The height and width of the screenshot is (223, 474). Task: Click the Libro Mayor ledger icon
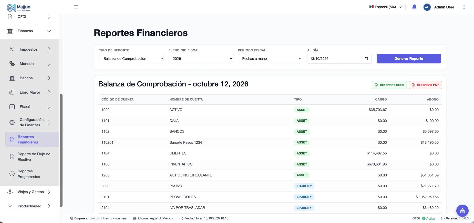[x=12, y=92]
